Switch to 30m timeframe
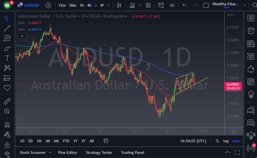The height and width of the screenshot is (158, 257). (x=73, y=6)
